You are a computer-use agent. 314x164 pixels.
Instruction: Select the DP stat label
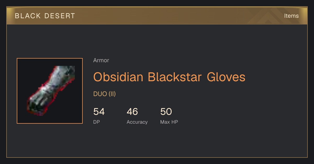click(97, 122)
